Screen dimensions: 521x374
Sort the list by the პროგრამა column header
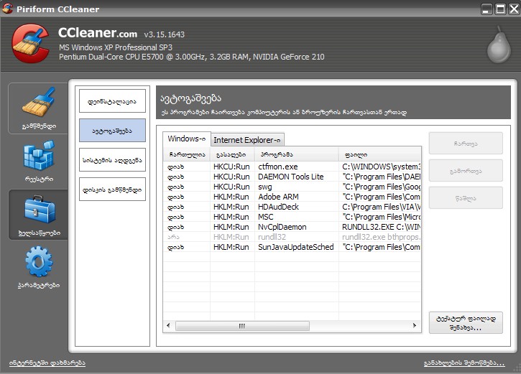point(297,154)
